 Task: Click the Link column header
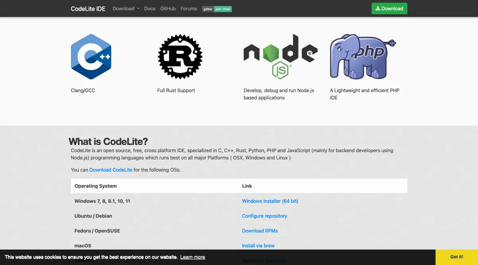pyautogui.click(x=247, y=186)
